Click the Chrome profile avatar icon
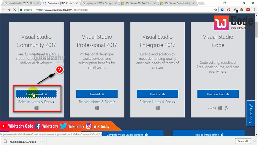 225,3
